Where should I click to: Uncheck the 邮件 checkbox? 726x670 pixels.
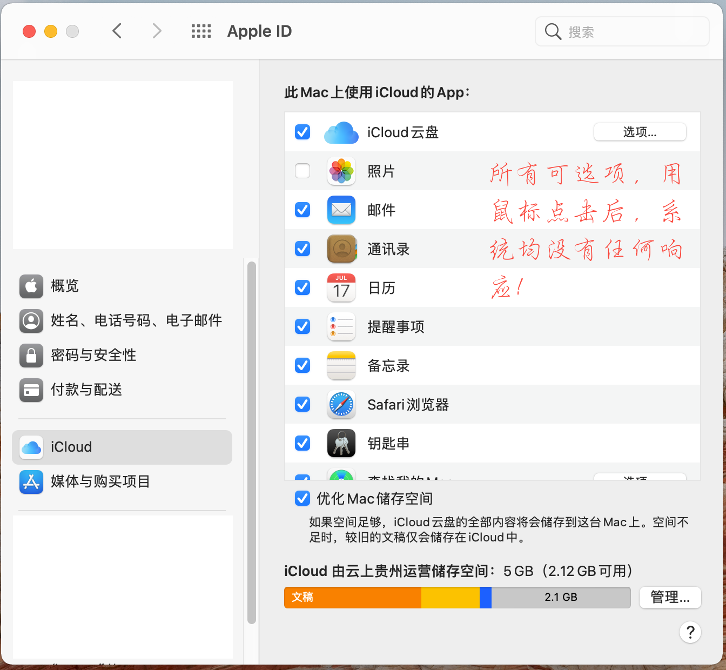point(302,210)
